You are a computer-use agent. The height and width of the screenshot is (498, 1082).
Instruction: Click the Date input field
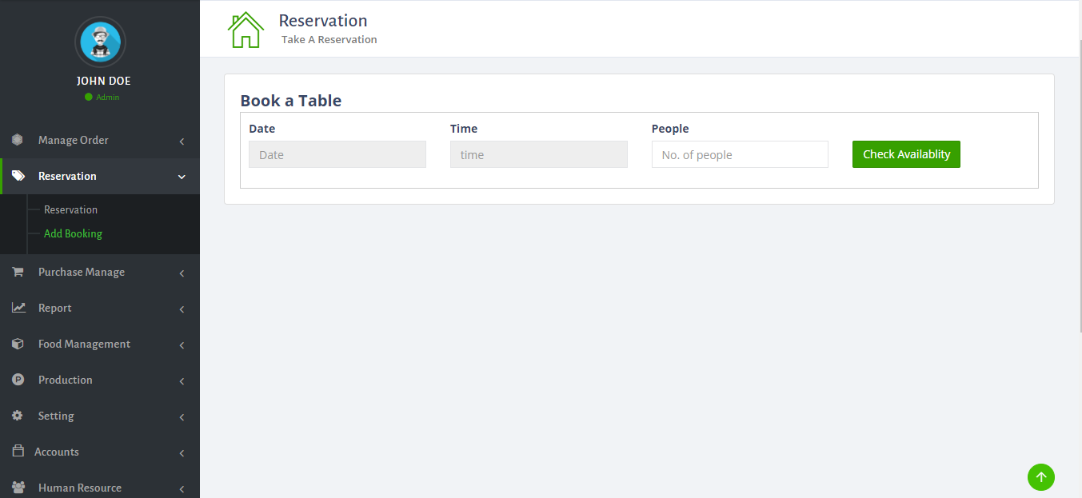point(337,155)
